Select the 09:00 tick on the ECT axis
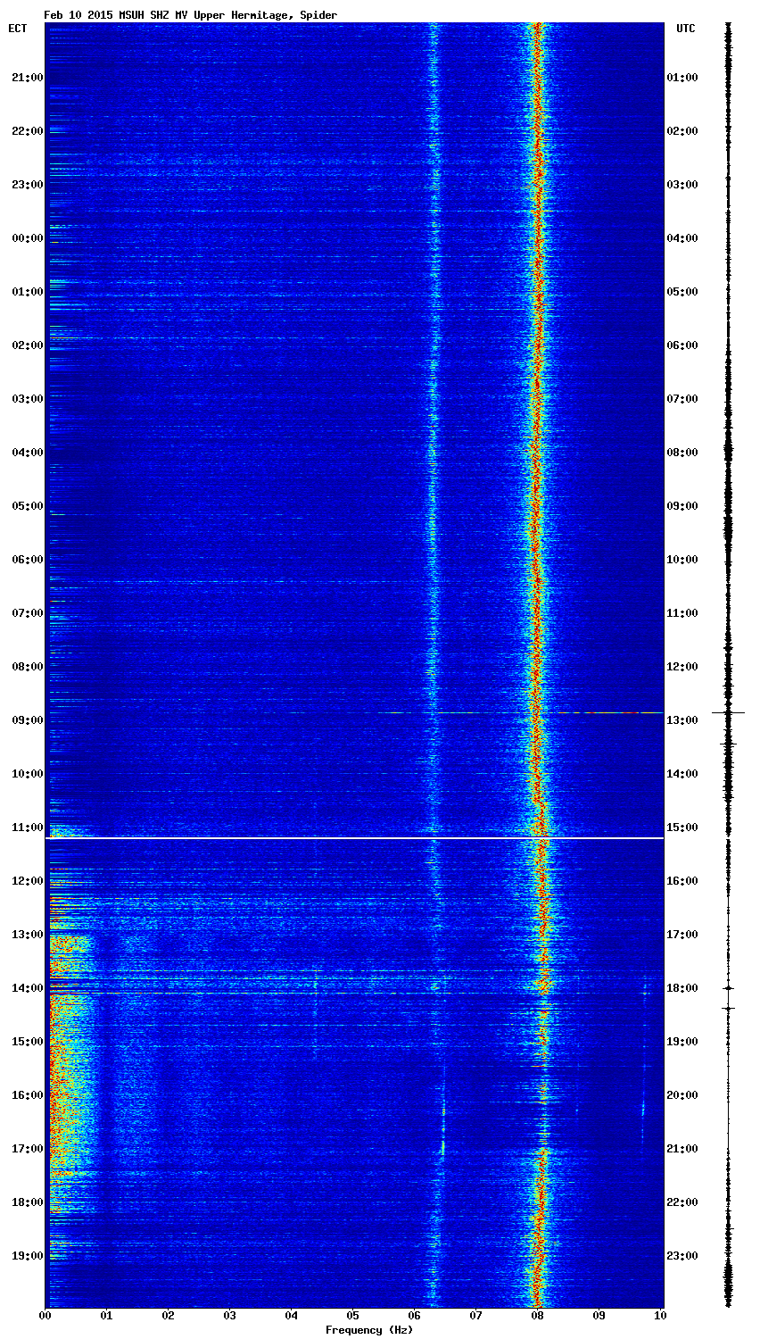Viewport: 760px width, 1339px height. tap(27, 720)
